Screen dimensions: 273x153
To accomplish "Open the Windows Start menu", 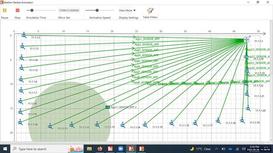I will tap(5, 149).
